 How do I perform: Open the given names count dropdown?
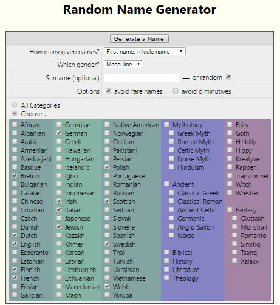point(145,52)
